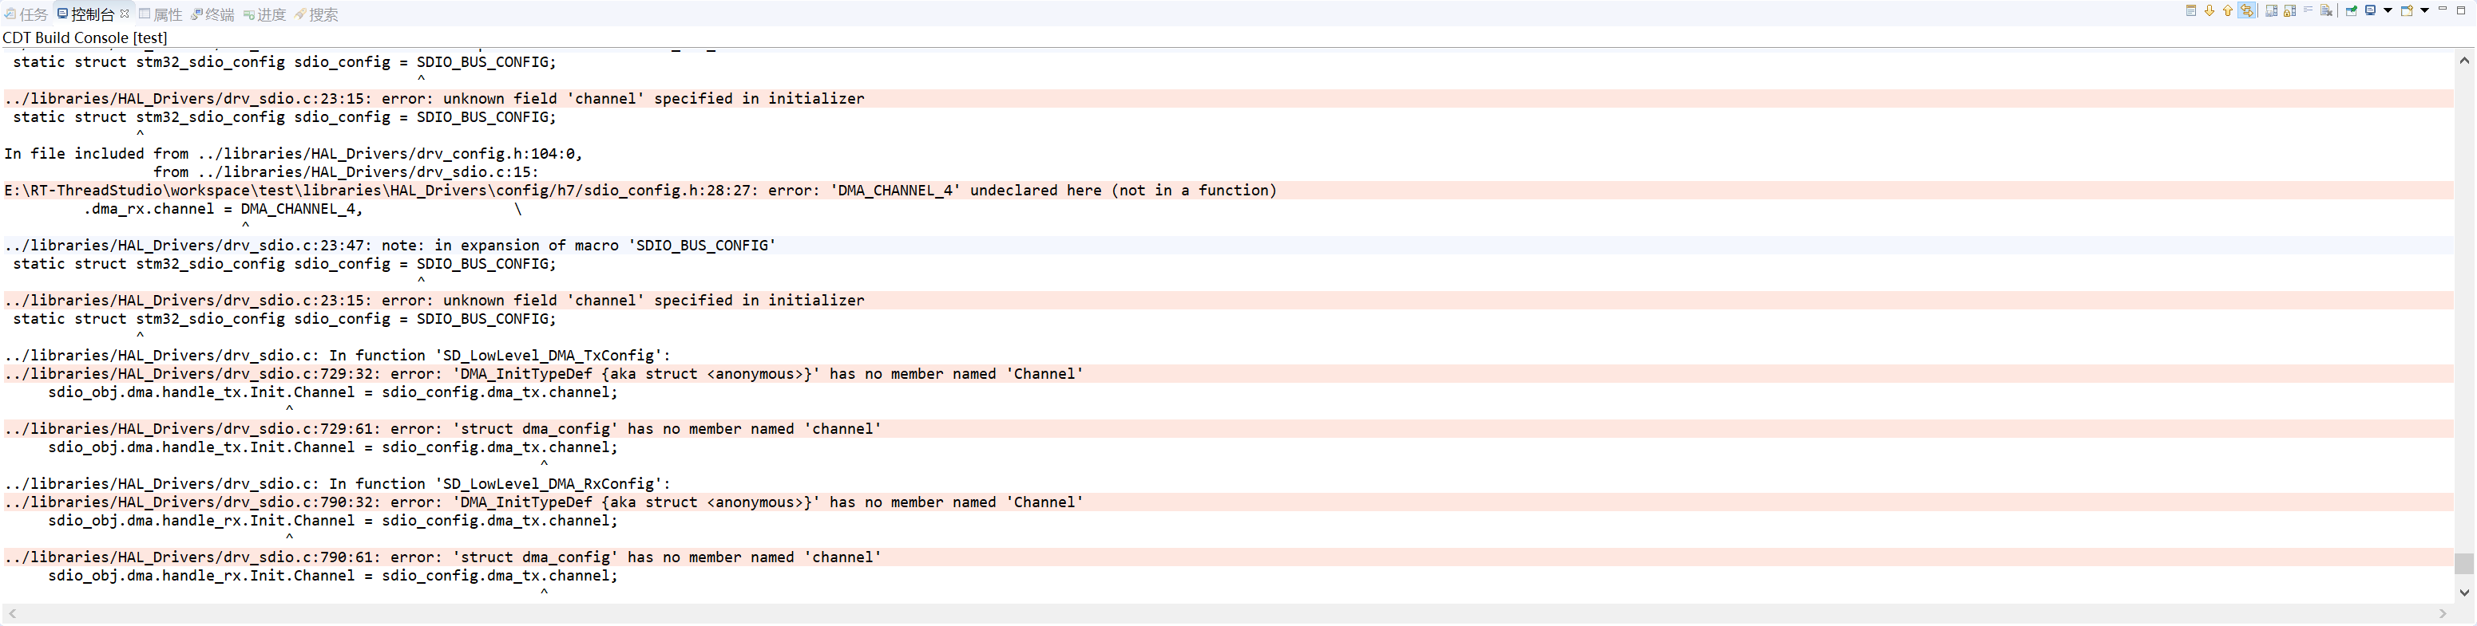The height and width of the screenshot is (626, 2477).
Task: Click the display selected console monitor icon
Action: coord(2370,10)
